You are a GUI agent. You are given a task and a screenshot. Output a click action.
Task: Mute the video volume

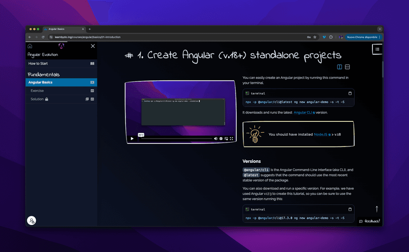click(x=216, y=139)
